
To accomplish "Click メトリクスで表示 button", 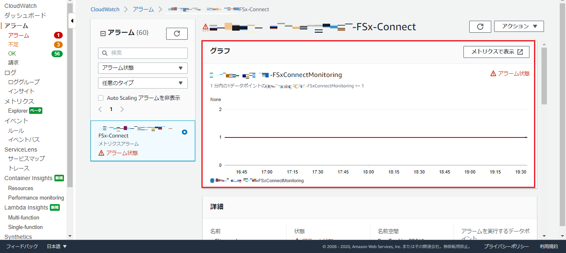I will (x=496, y=52).
